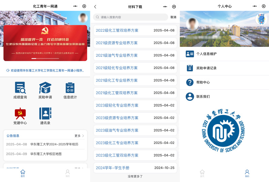Open 2024学年-学生手册 download item

click(113, 168)
